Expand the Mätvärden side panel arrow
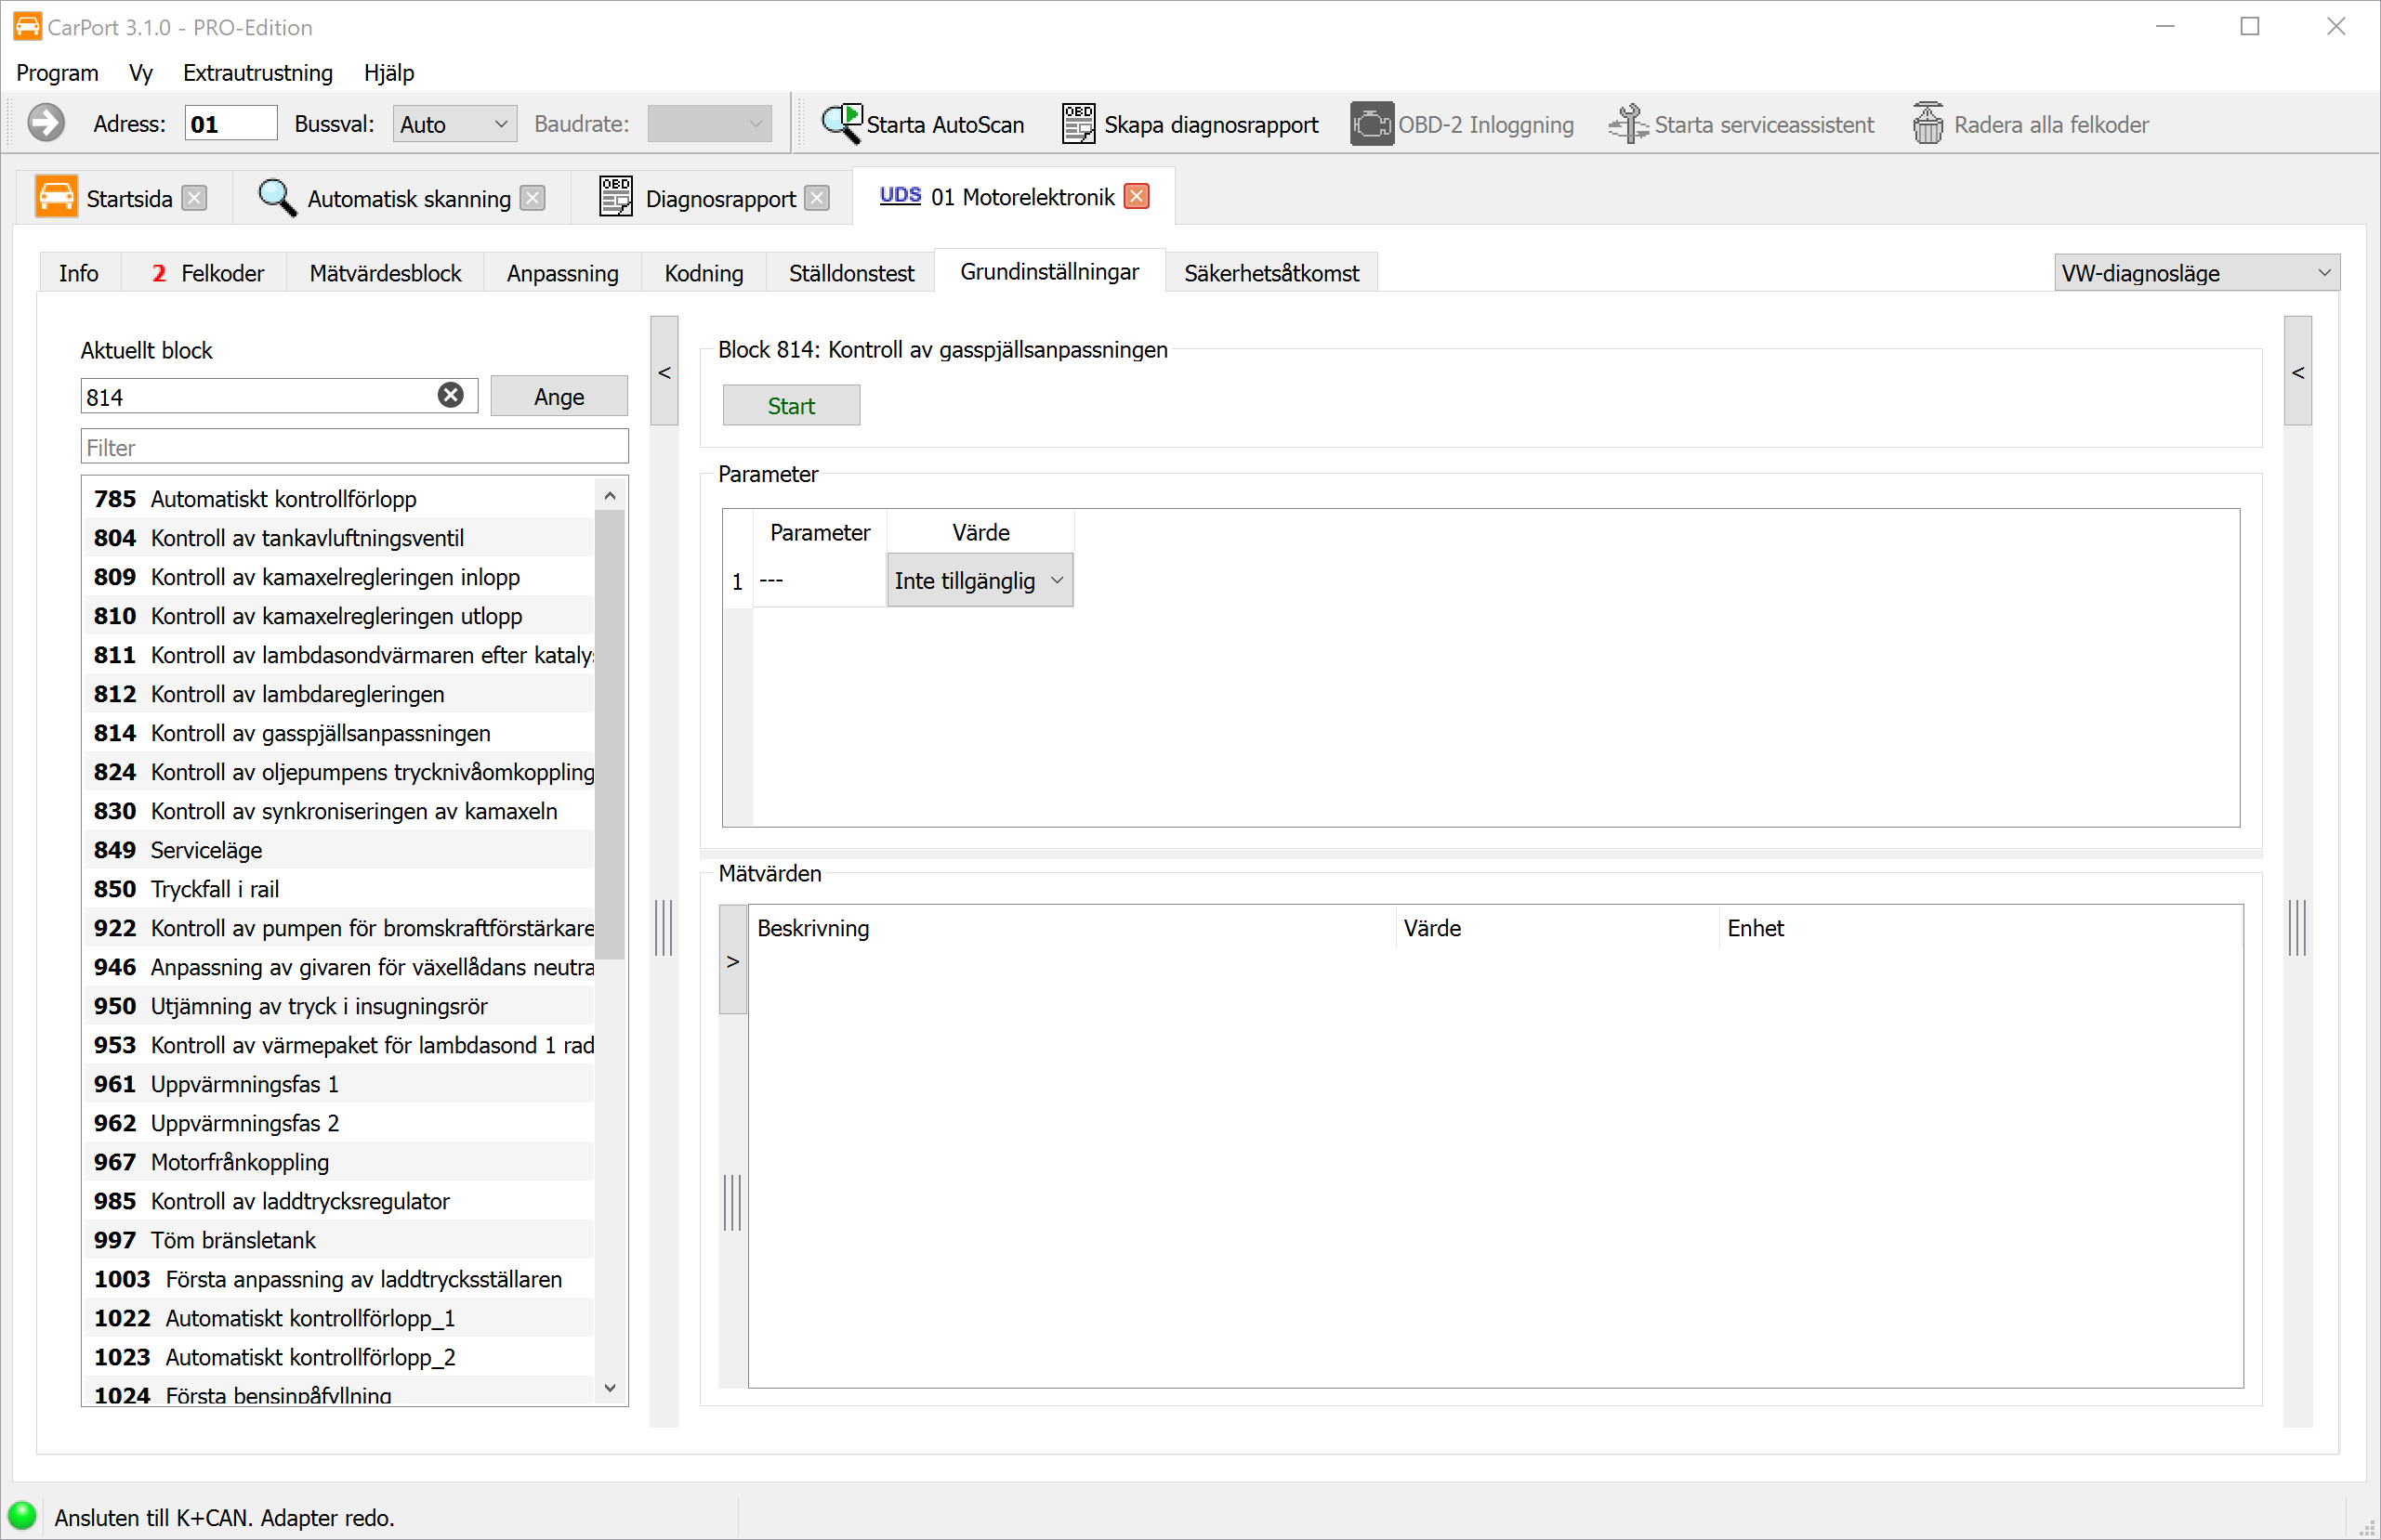2381x1540 pixels. coord(733,961)
